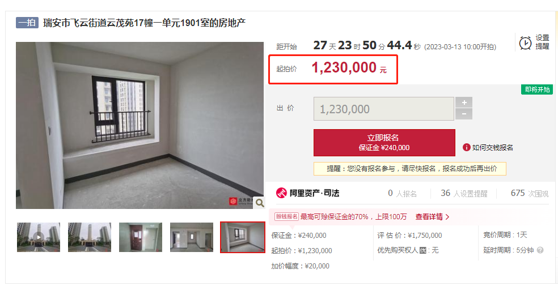The height and width of the screenshot is (286, 558).
Task: Click the red info icon beside 如何交钱报名
Action: click(x=466, y=147)
